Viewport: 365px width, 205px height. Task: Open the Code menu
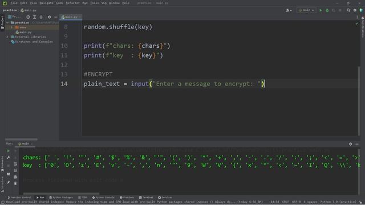click(x=59, y=3)
